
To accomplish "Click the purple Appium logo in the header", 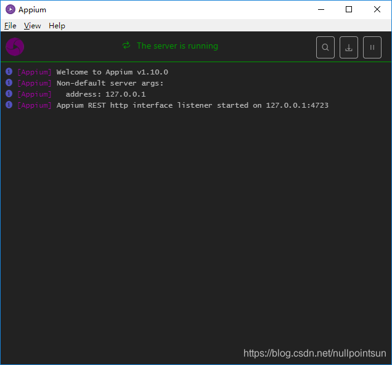I will [15, 47].
